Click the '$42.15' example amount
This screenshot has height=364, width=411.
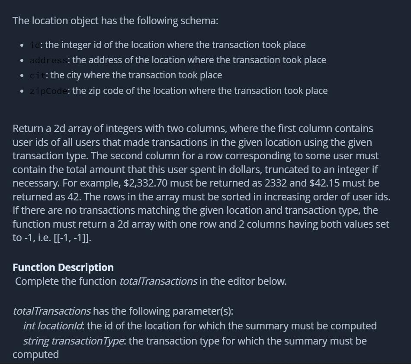pyautogui.click(x=324, y=183)
